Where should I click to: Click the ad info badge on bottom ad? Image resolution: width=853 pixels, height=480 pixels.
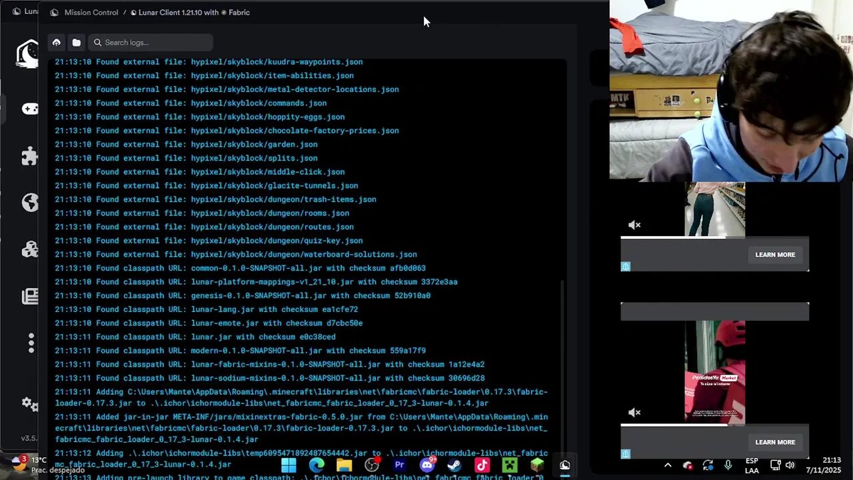[625, 453]
